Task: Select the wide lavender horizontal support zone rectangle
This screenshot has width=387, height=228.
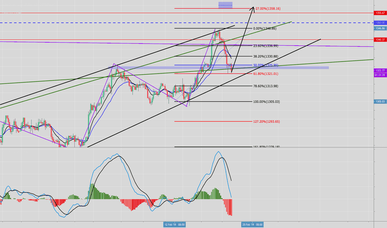Action: [219, 68]
